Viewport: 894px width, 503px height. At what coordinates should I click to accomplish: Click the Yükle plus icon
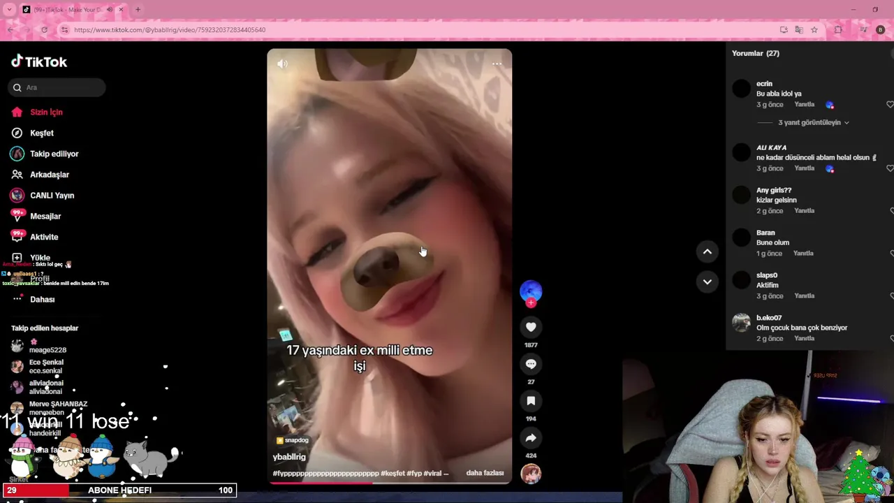pos(17,258)
